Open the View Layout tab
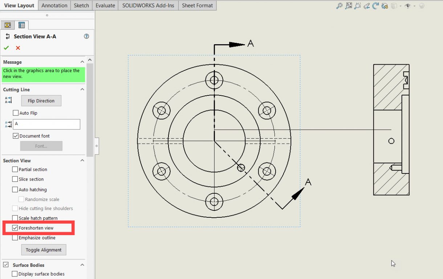 pos(19,5)
